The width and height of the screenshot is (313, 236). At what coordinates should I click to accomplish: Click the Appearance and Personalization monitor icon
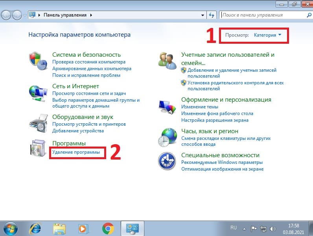click(167, 108)
